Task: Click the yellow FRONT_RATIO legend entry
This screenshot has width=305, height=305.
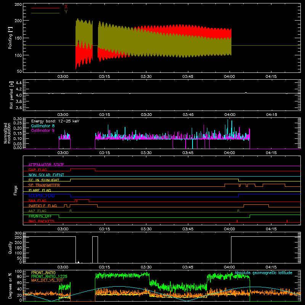Action: (x=43, y=273)
